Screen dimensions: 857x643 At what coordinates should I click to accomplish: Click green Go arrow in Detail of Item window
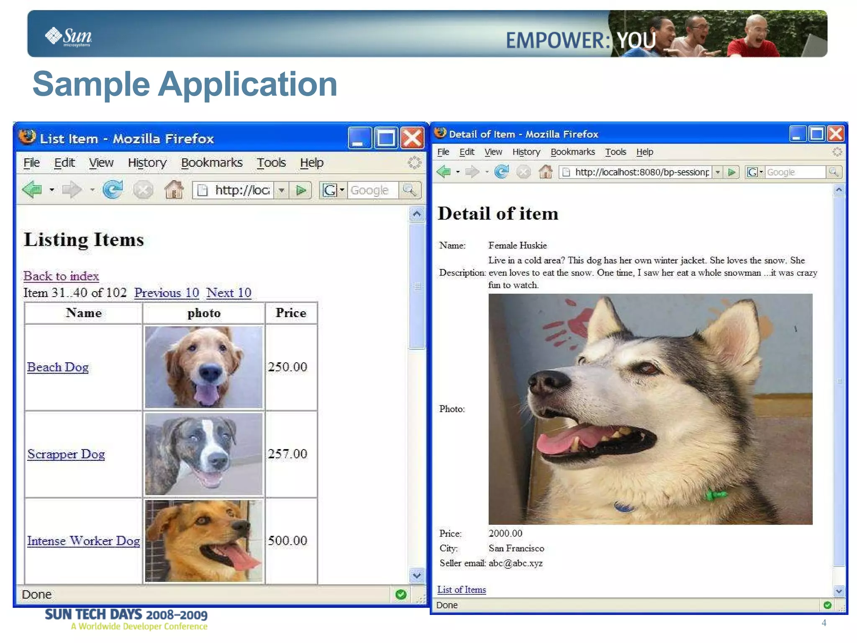pyautogui.click(x=731, y=172)
